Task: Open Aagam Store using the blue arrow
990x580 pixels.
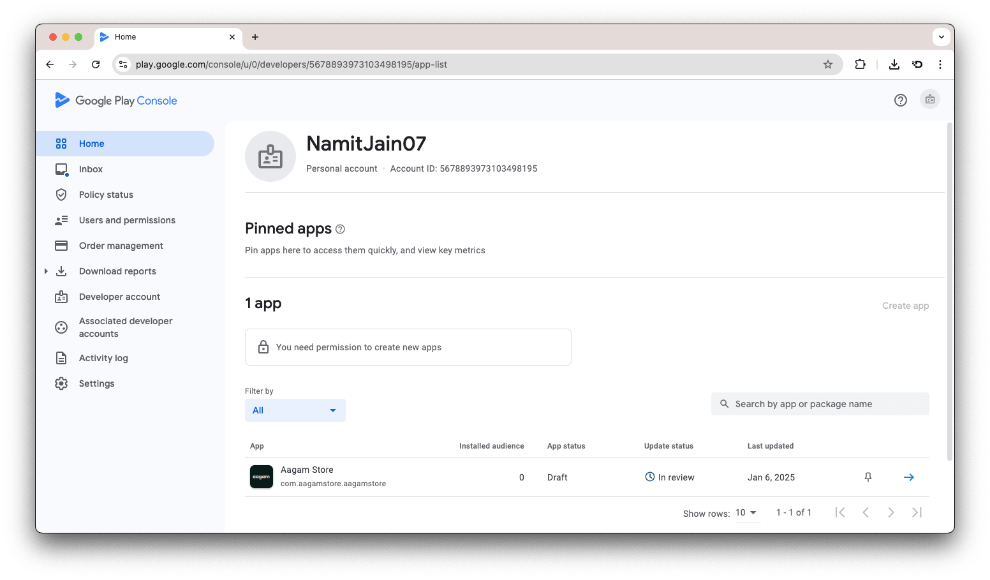Action: (908, 477)
